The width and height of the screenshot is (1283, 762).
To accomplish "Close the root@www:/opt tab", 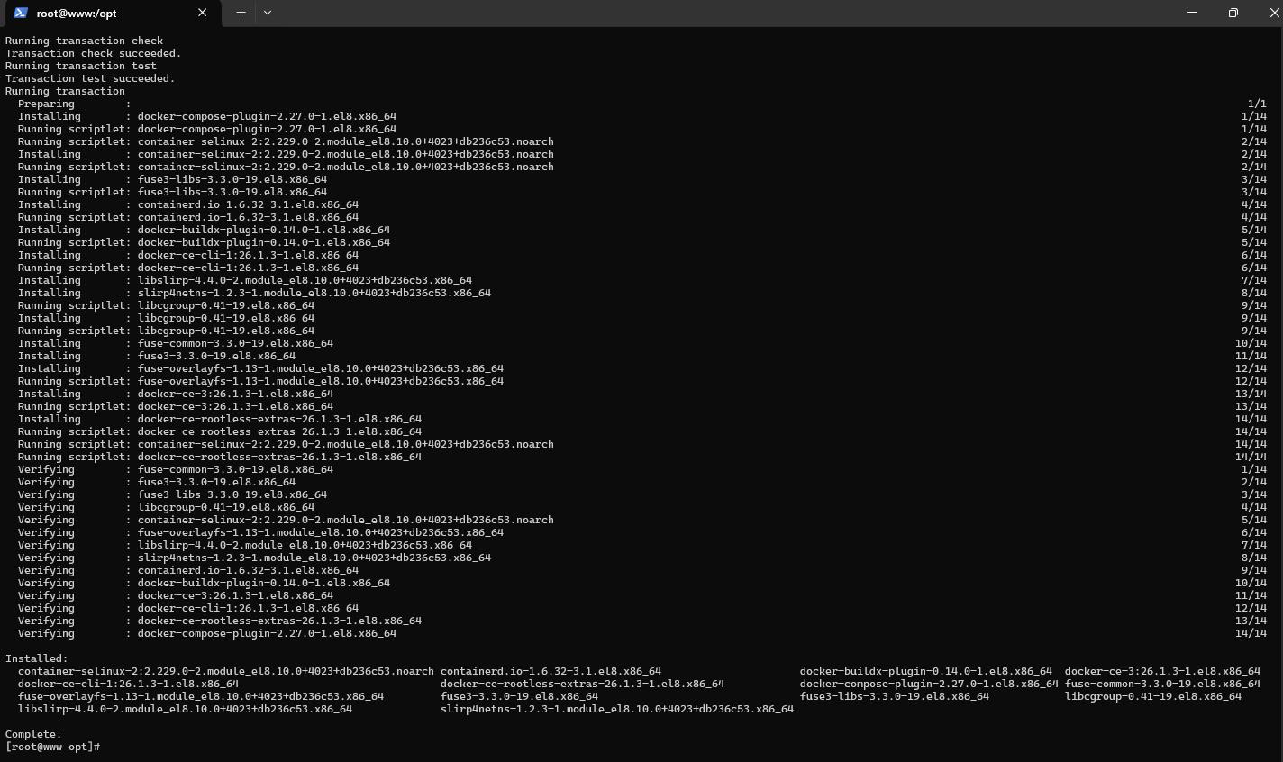I will point(202,13).
